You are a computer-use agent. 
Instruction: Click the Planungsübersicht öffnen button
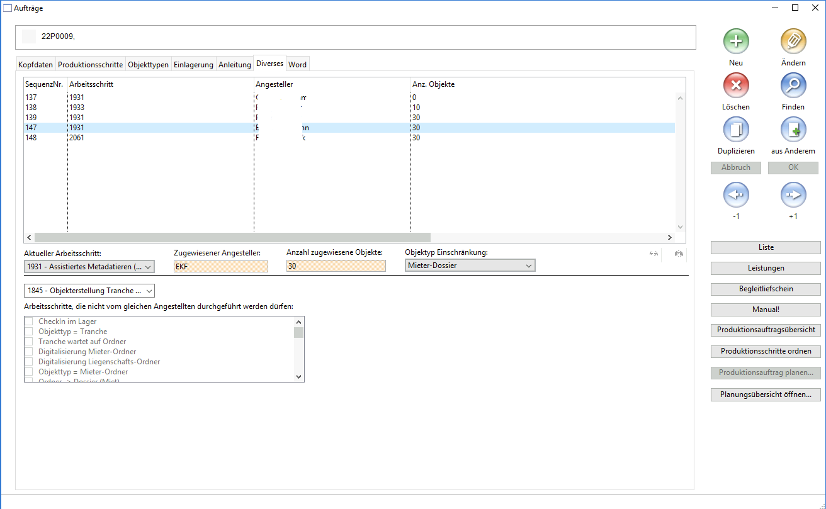click(x=765, y=395)
